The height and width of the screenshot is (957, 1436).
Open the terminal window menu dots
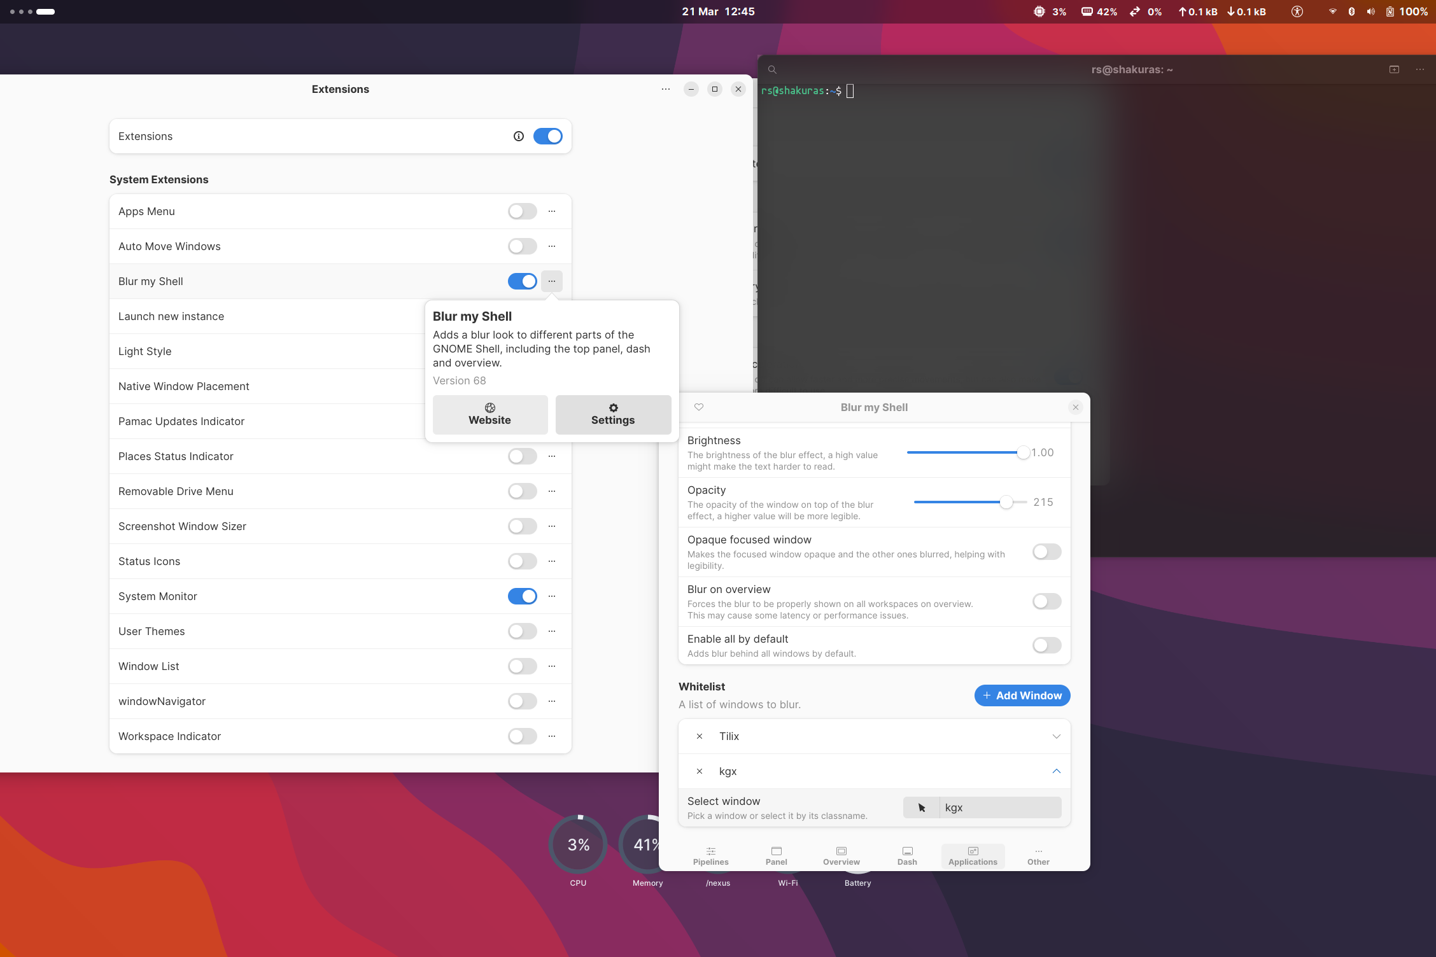click(x=1420, y=69)
